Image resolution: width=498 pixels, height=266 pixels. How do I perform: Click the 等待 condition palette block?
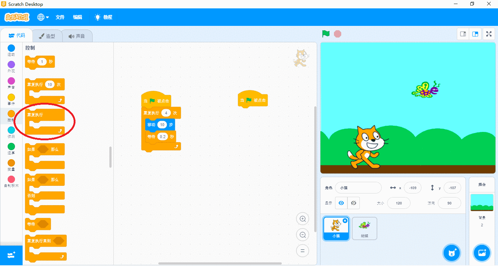coord(38,224)
